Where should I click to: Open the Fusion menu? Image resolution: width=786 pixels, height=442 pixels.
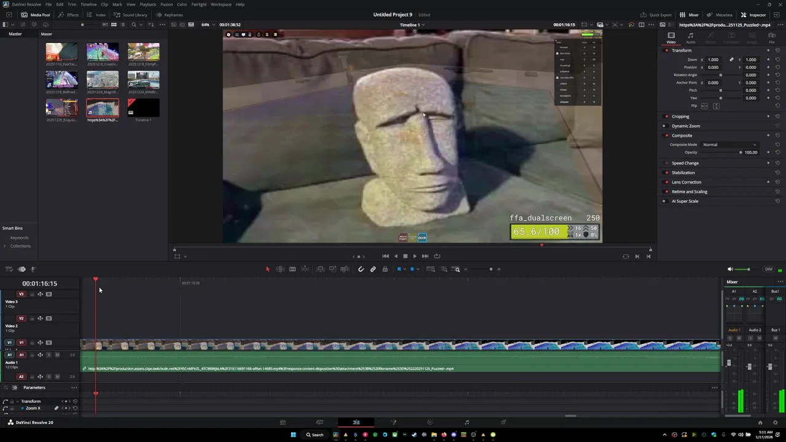(x=166, y=4)
